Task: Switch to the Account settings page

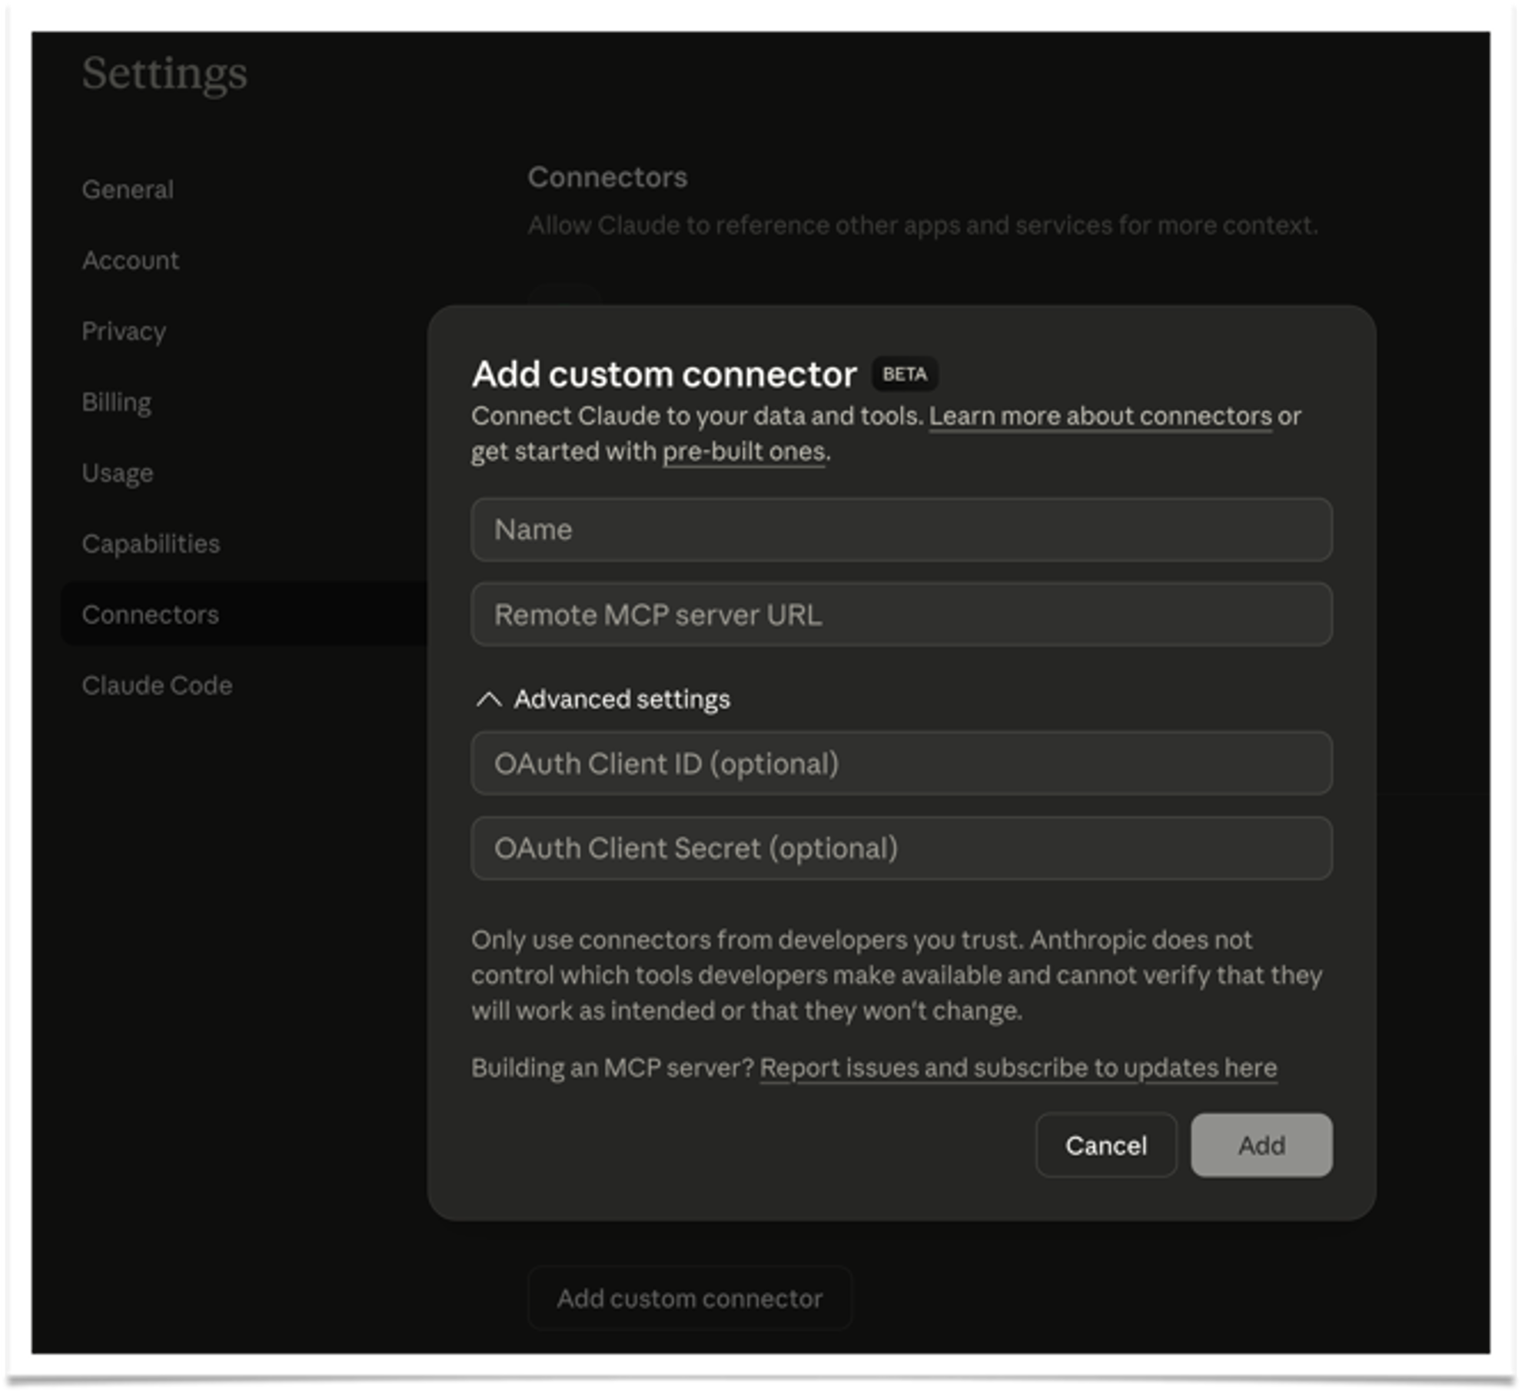Action: coord(131,260)
